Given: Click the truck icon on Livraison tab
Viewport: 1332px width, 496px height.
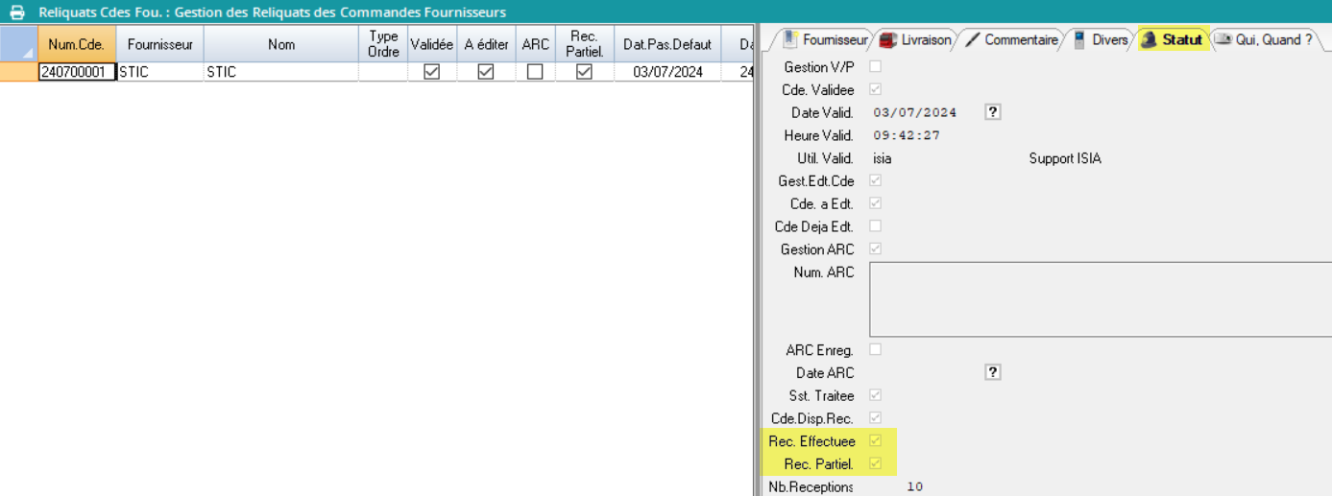Looking at the screenshot, I should (888, 39).
